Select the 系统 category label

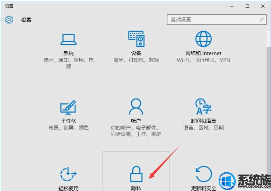pos(68,53)
